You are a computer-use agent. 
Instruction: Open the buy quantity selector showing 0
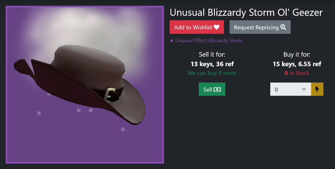pos(291,89)
